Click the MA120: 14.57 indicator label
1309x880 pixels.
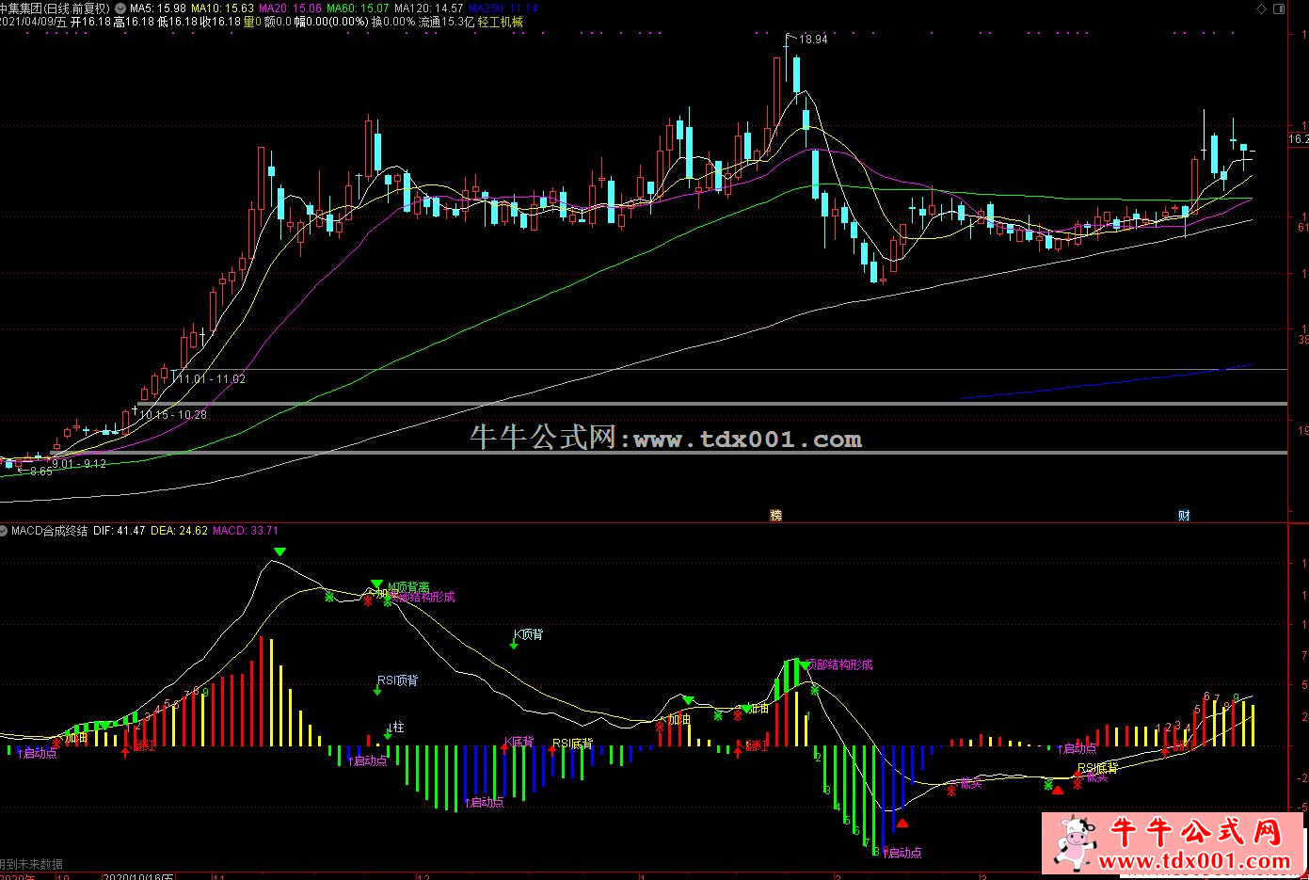[x=429, y=8]
